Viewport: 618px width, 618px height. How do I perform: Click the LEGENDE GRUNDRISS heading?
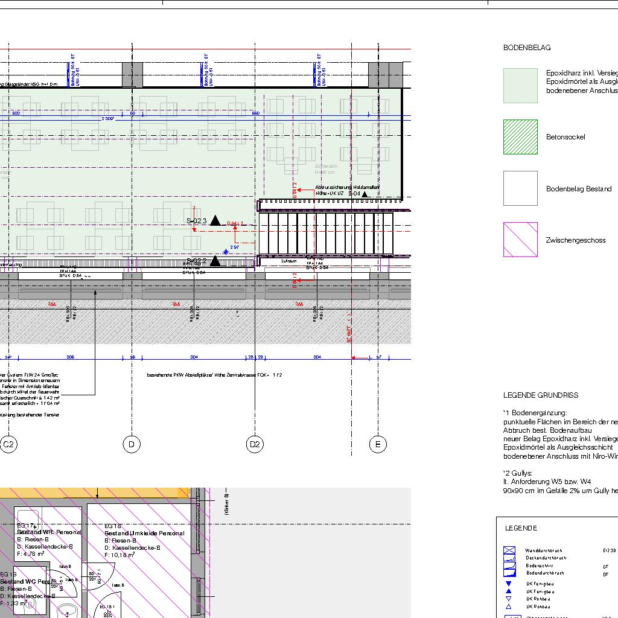click(x=541, y=395)
